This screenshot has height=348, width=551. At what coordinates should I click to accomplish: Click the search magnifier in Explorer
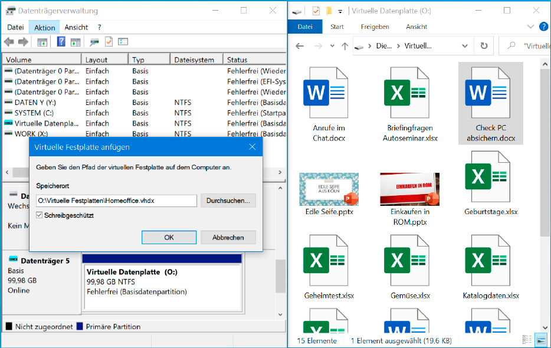point(511,45)
